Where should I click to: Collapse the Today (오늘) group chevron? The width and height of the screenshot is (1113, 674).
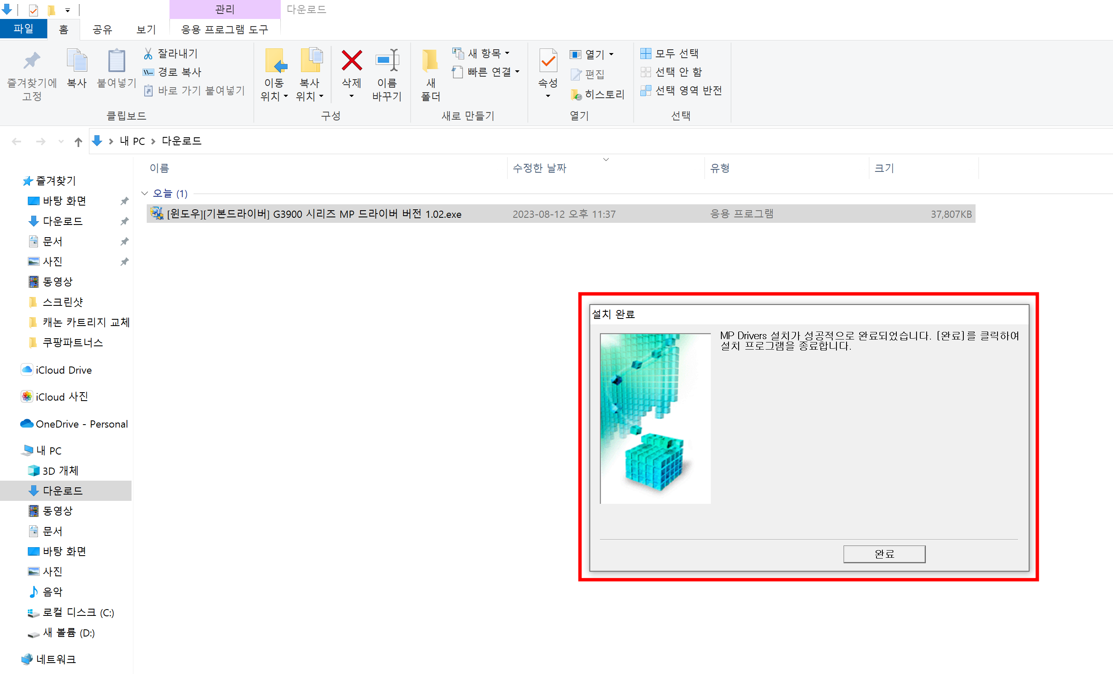tap(145, 194)
